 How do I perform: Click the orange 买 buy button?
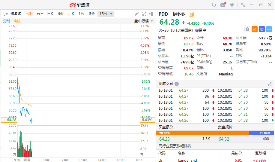255,29
